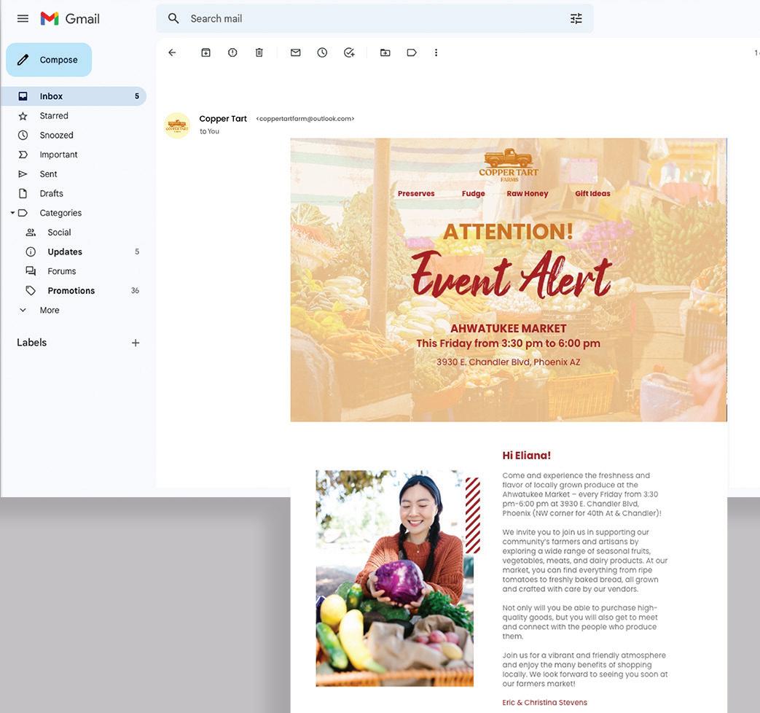
Task: Open the Starred folder
Action: pos(73,115)
